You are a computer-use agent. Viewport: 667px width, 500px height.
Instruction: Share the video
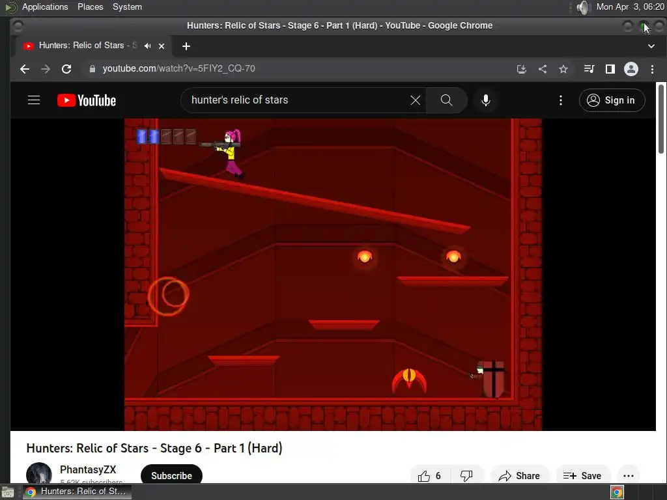(x=519, y=476)
